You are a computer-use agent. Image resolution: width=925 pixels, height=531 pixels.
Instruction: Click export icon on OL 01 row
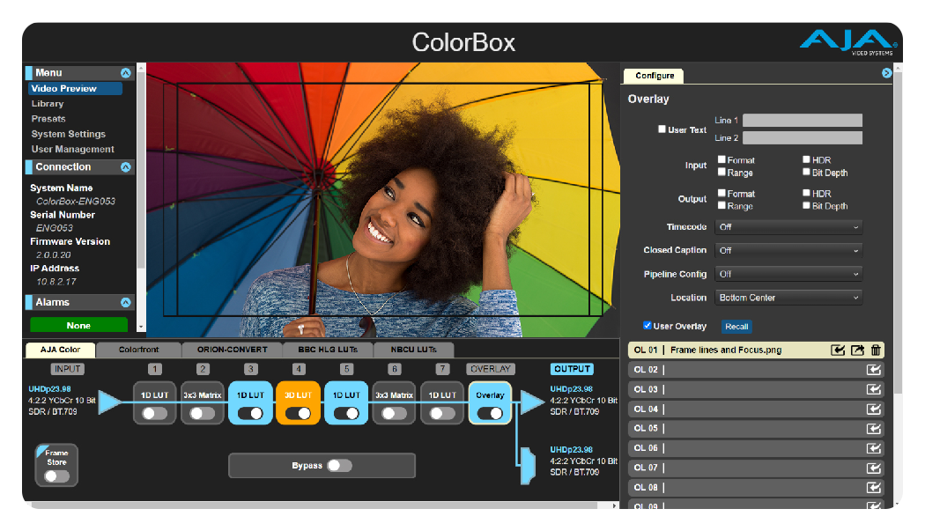tap(857, 350)
